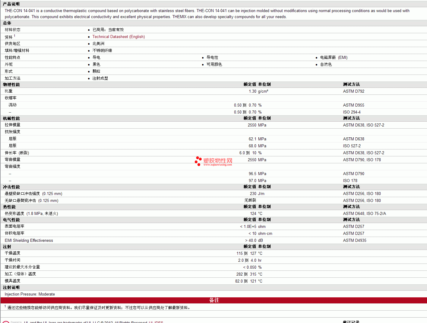427x323 pixels.
Task: Click the 97.0 MPa flexural strength value
Action: coord(258,181)
